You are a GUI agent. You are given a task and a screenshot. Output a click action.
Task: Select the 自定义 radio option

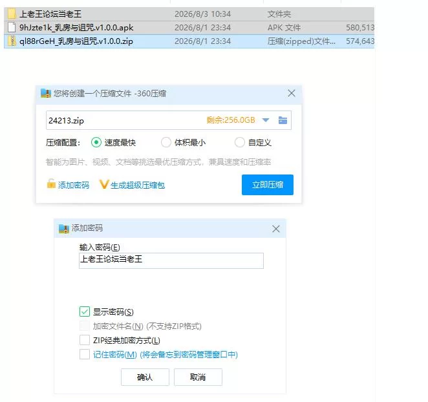coord(239,142)
